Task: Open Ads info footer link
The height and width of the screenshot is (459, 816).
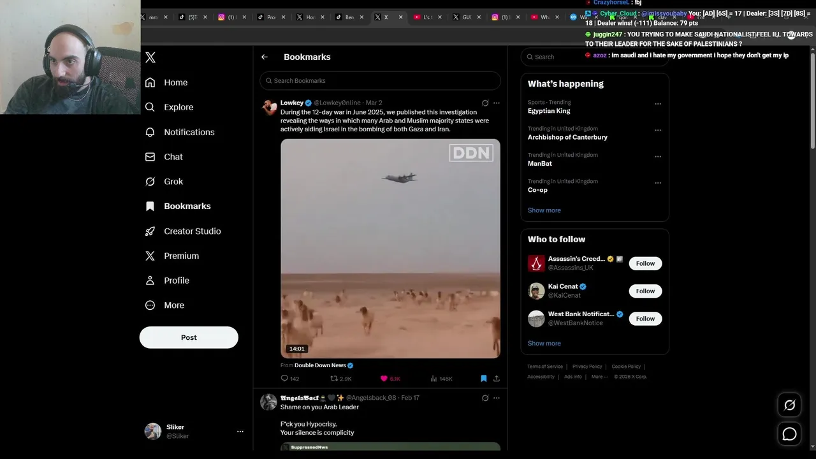Action: [573, 377]
